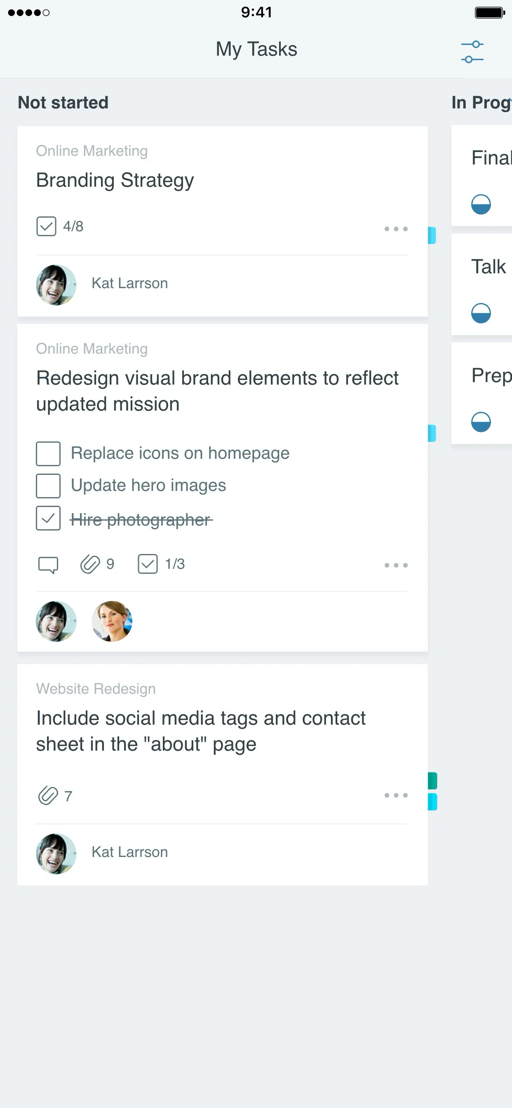Check off Update hero images
512x1108 pixels.
pyautogui.click(x=48, y=486)
